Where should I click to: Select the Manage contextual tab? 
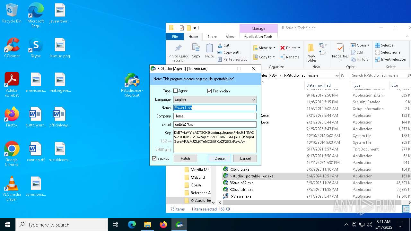click(258, 28)
